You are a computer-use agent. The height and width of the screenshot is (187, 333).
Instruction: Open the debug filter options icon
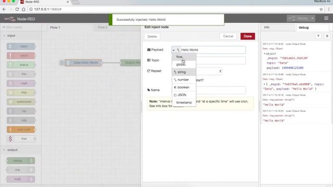pyautogui.click(x=318, y=36)
